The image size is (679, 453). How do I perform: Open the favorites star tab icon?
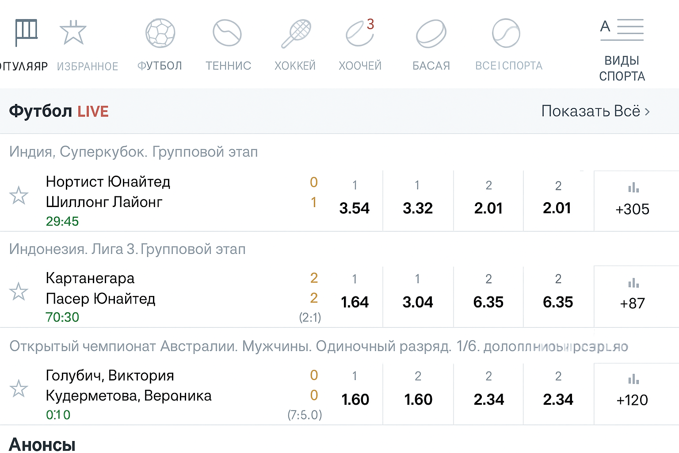73,32
